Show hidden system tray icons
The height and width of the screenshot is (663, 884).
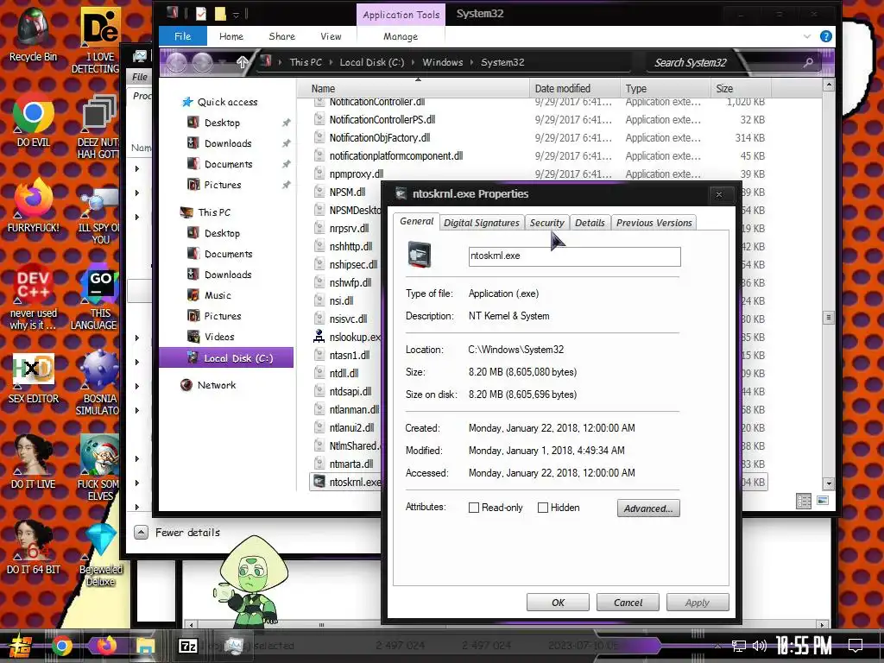pos(717,647)
